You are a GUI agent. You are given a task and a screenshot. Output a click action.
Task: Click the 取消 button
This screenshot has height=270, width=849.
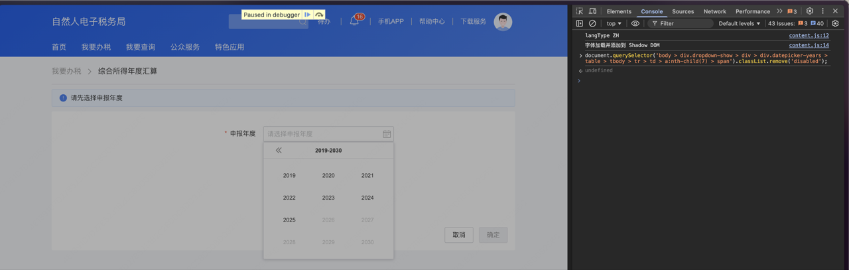tap(459, 235)
